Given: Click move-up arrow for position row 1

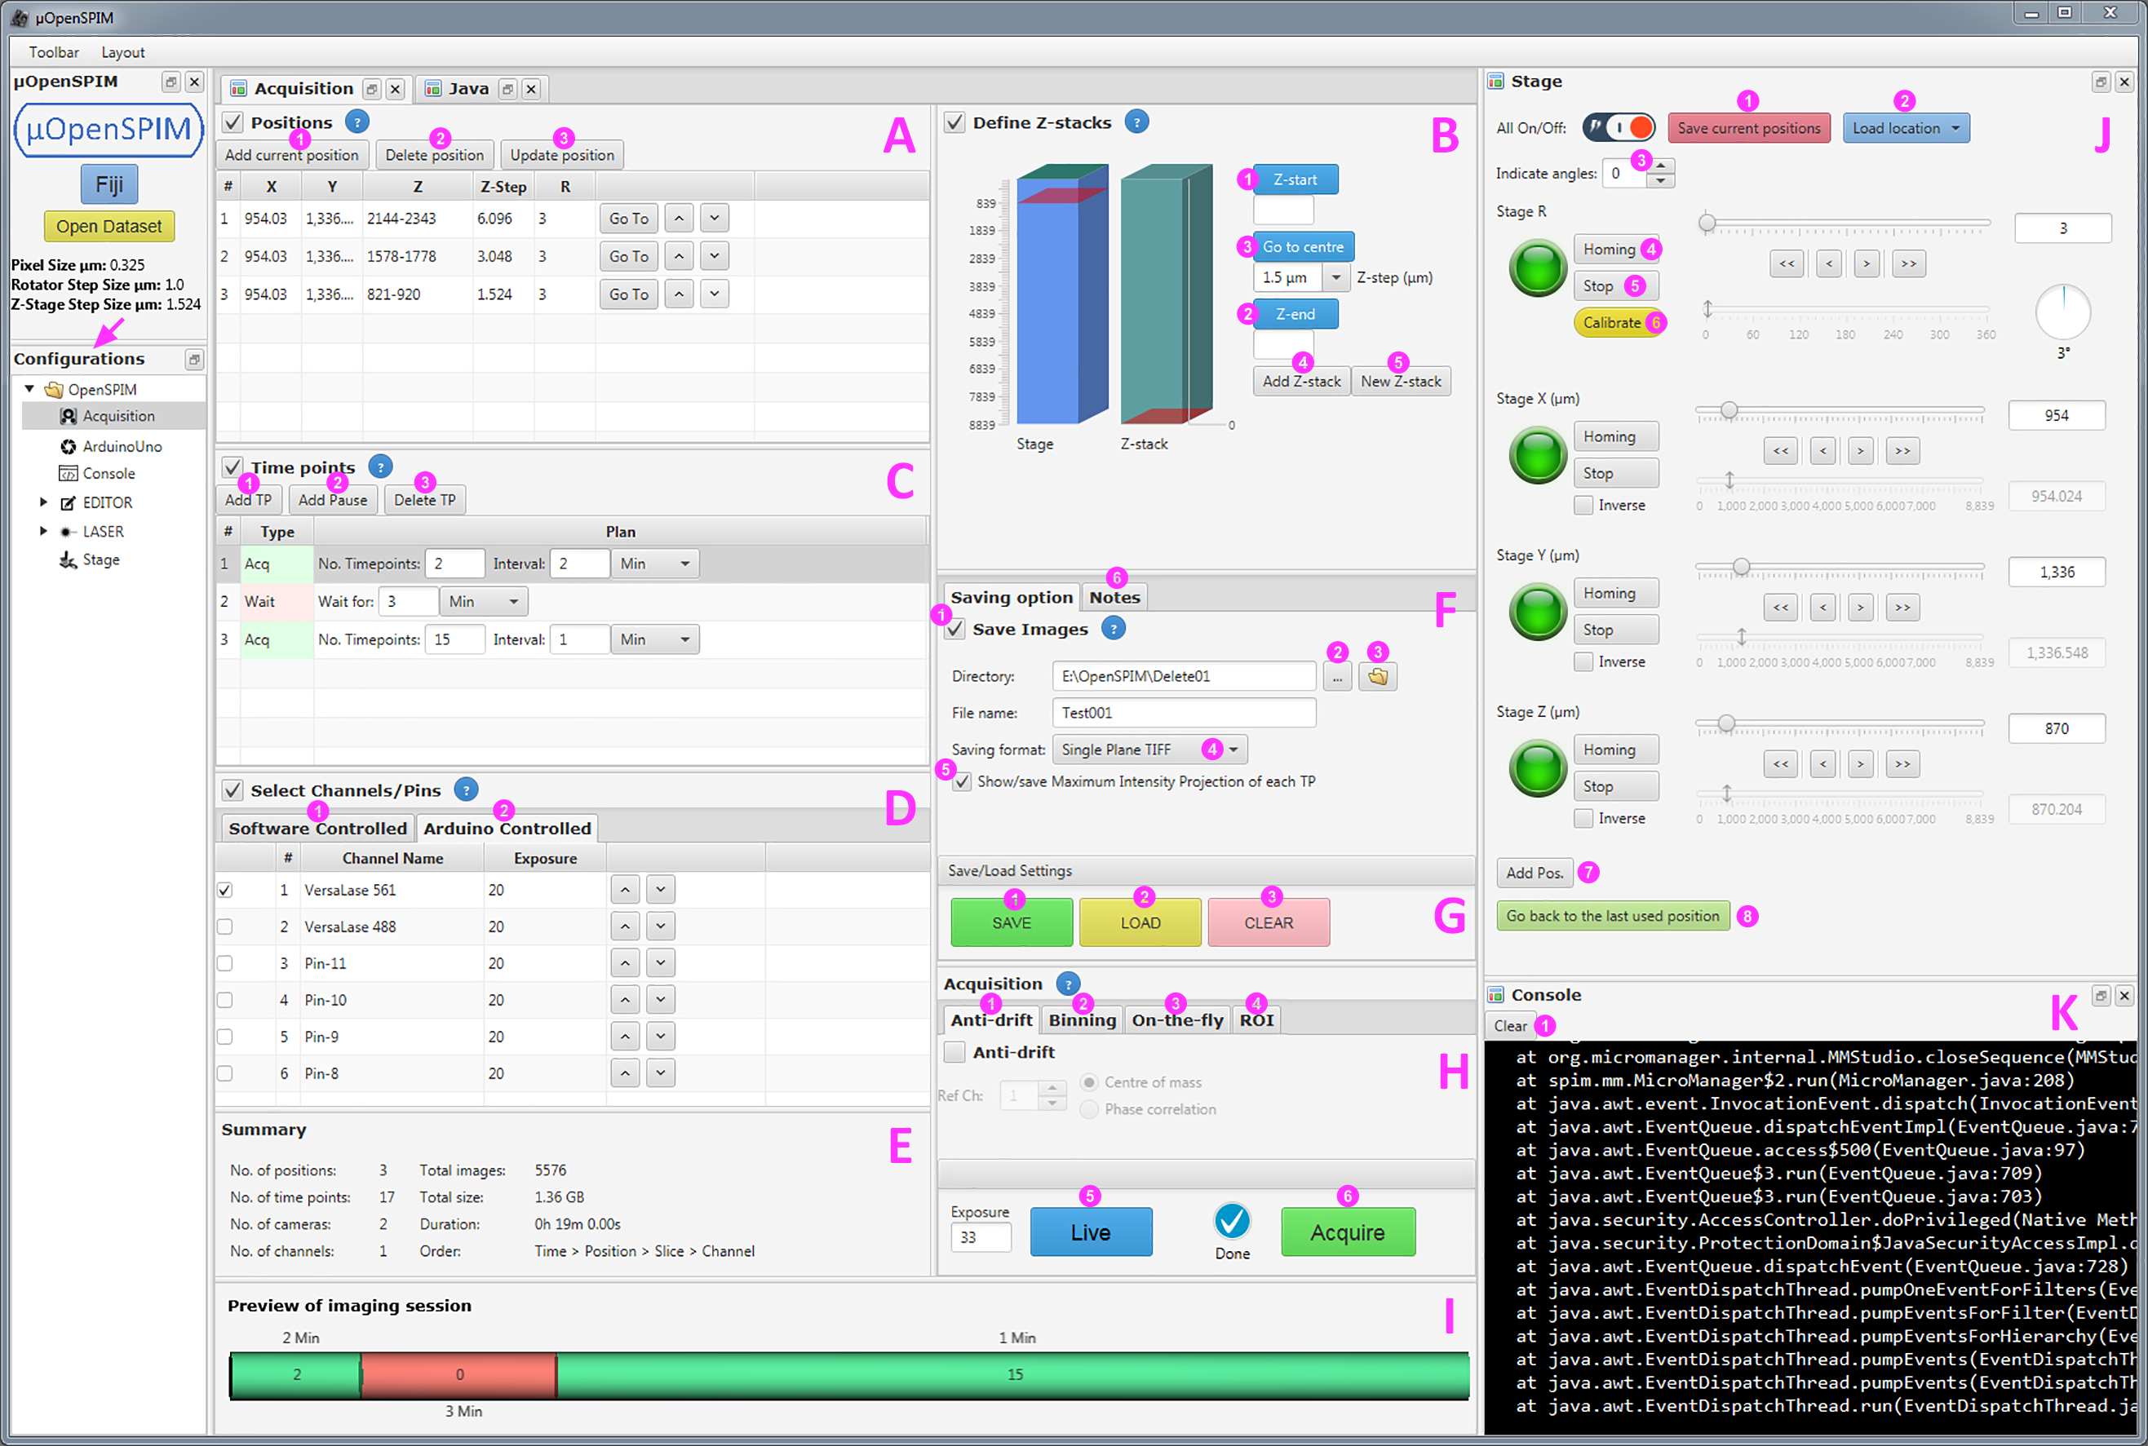Looking at the screenshot, I should coord(679,219).
